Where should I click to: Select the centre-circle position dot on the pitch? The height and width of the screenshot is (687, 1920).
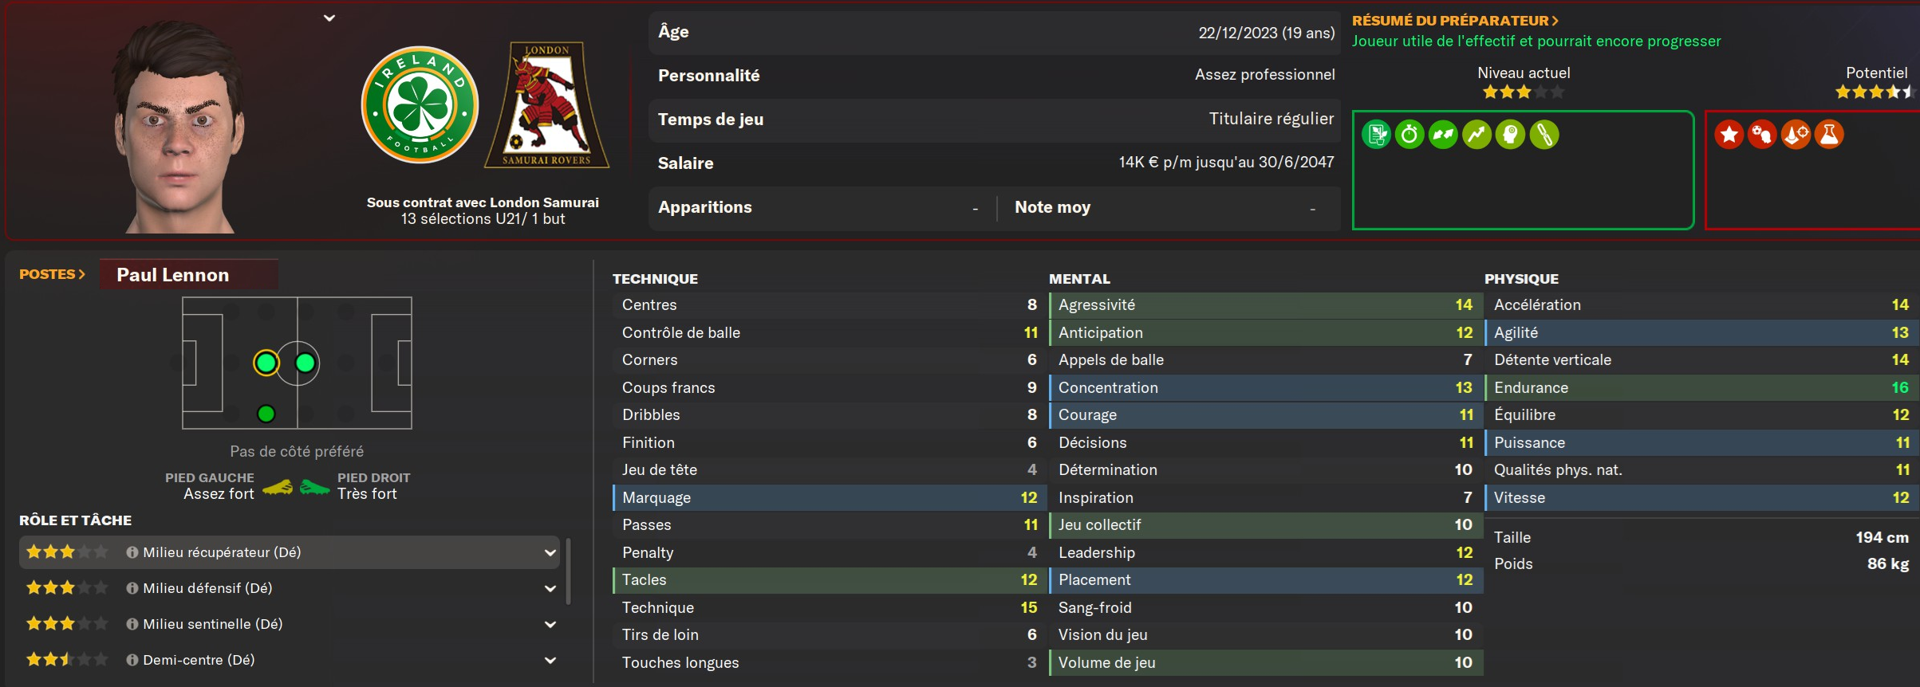pos(305,363)
